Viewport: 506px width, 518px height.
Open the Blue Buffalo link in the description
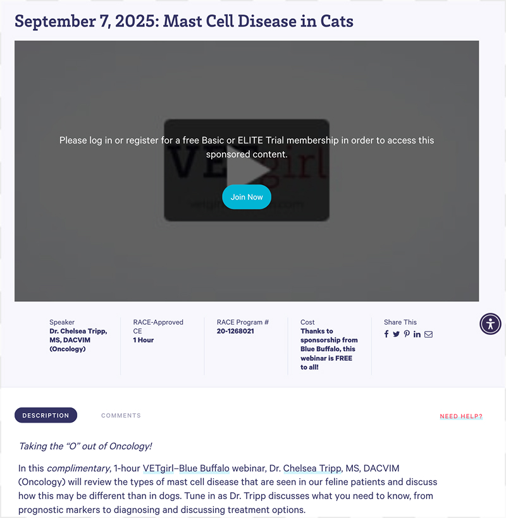pos(204,469)
